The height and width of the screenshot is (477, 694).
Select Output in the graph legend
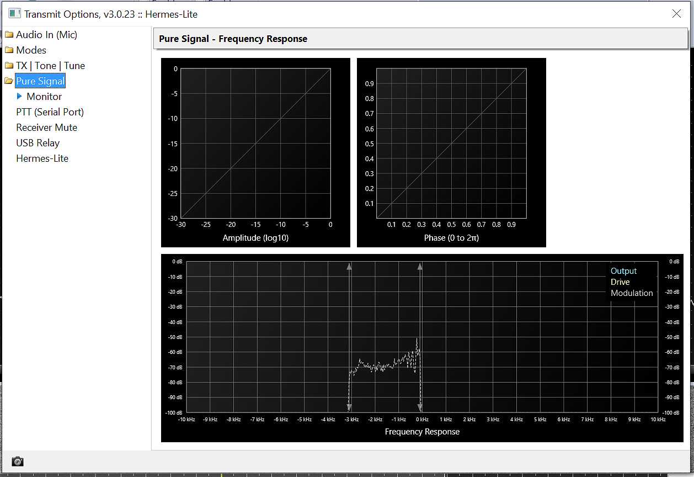(623, 271)
